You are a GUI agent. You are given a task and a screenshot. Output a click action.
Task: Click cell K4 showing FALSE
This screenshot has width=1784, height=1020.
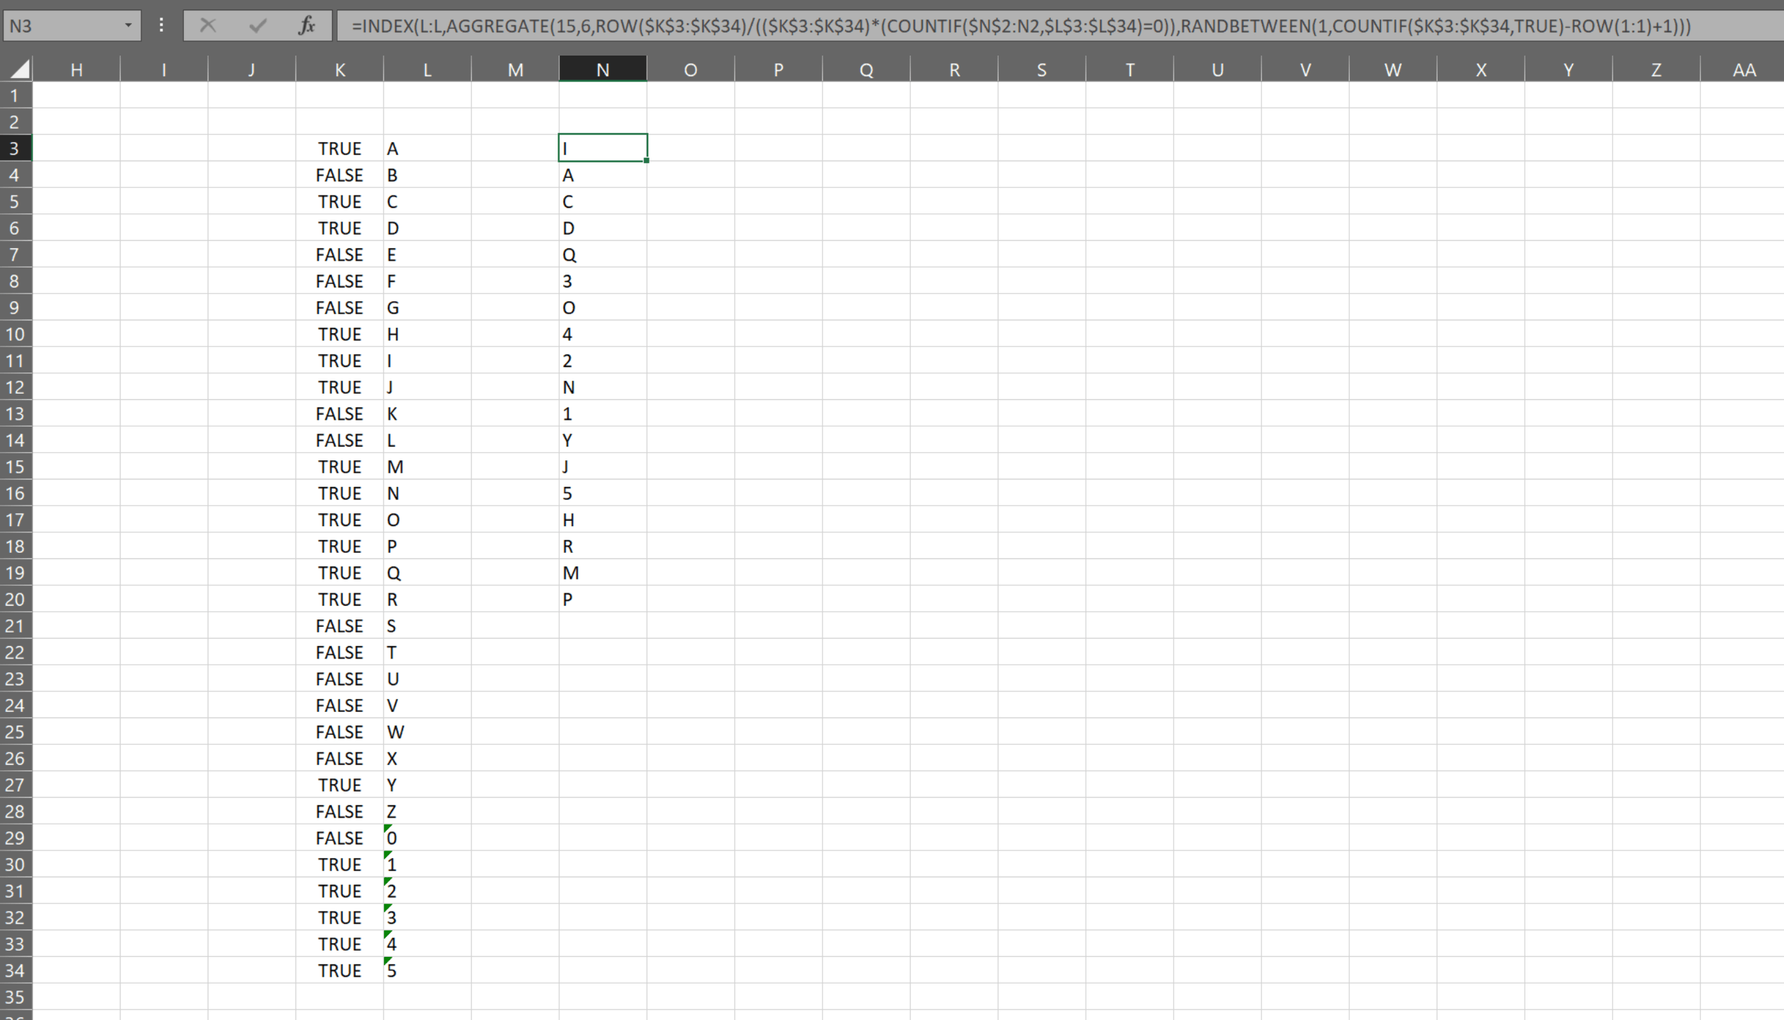click(x=340, y=175)
